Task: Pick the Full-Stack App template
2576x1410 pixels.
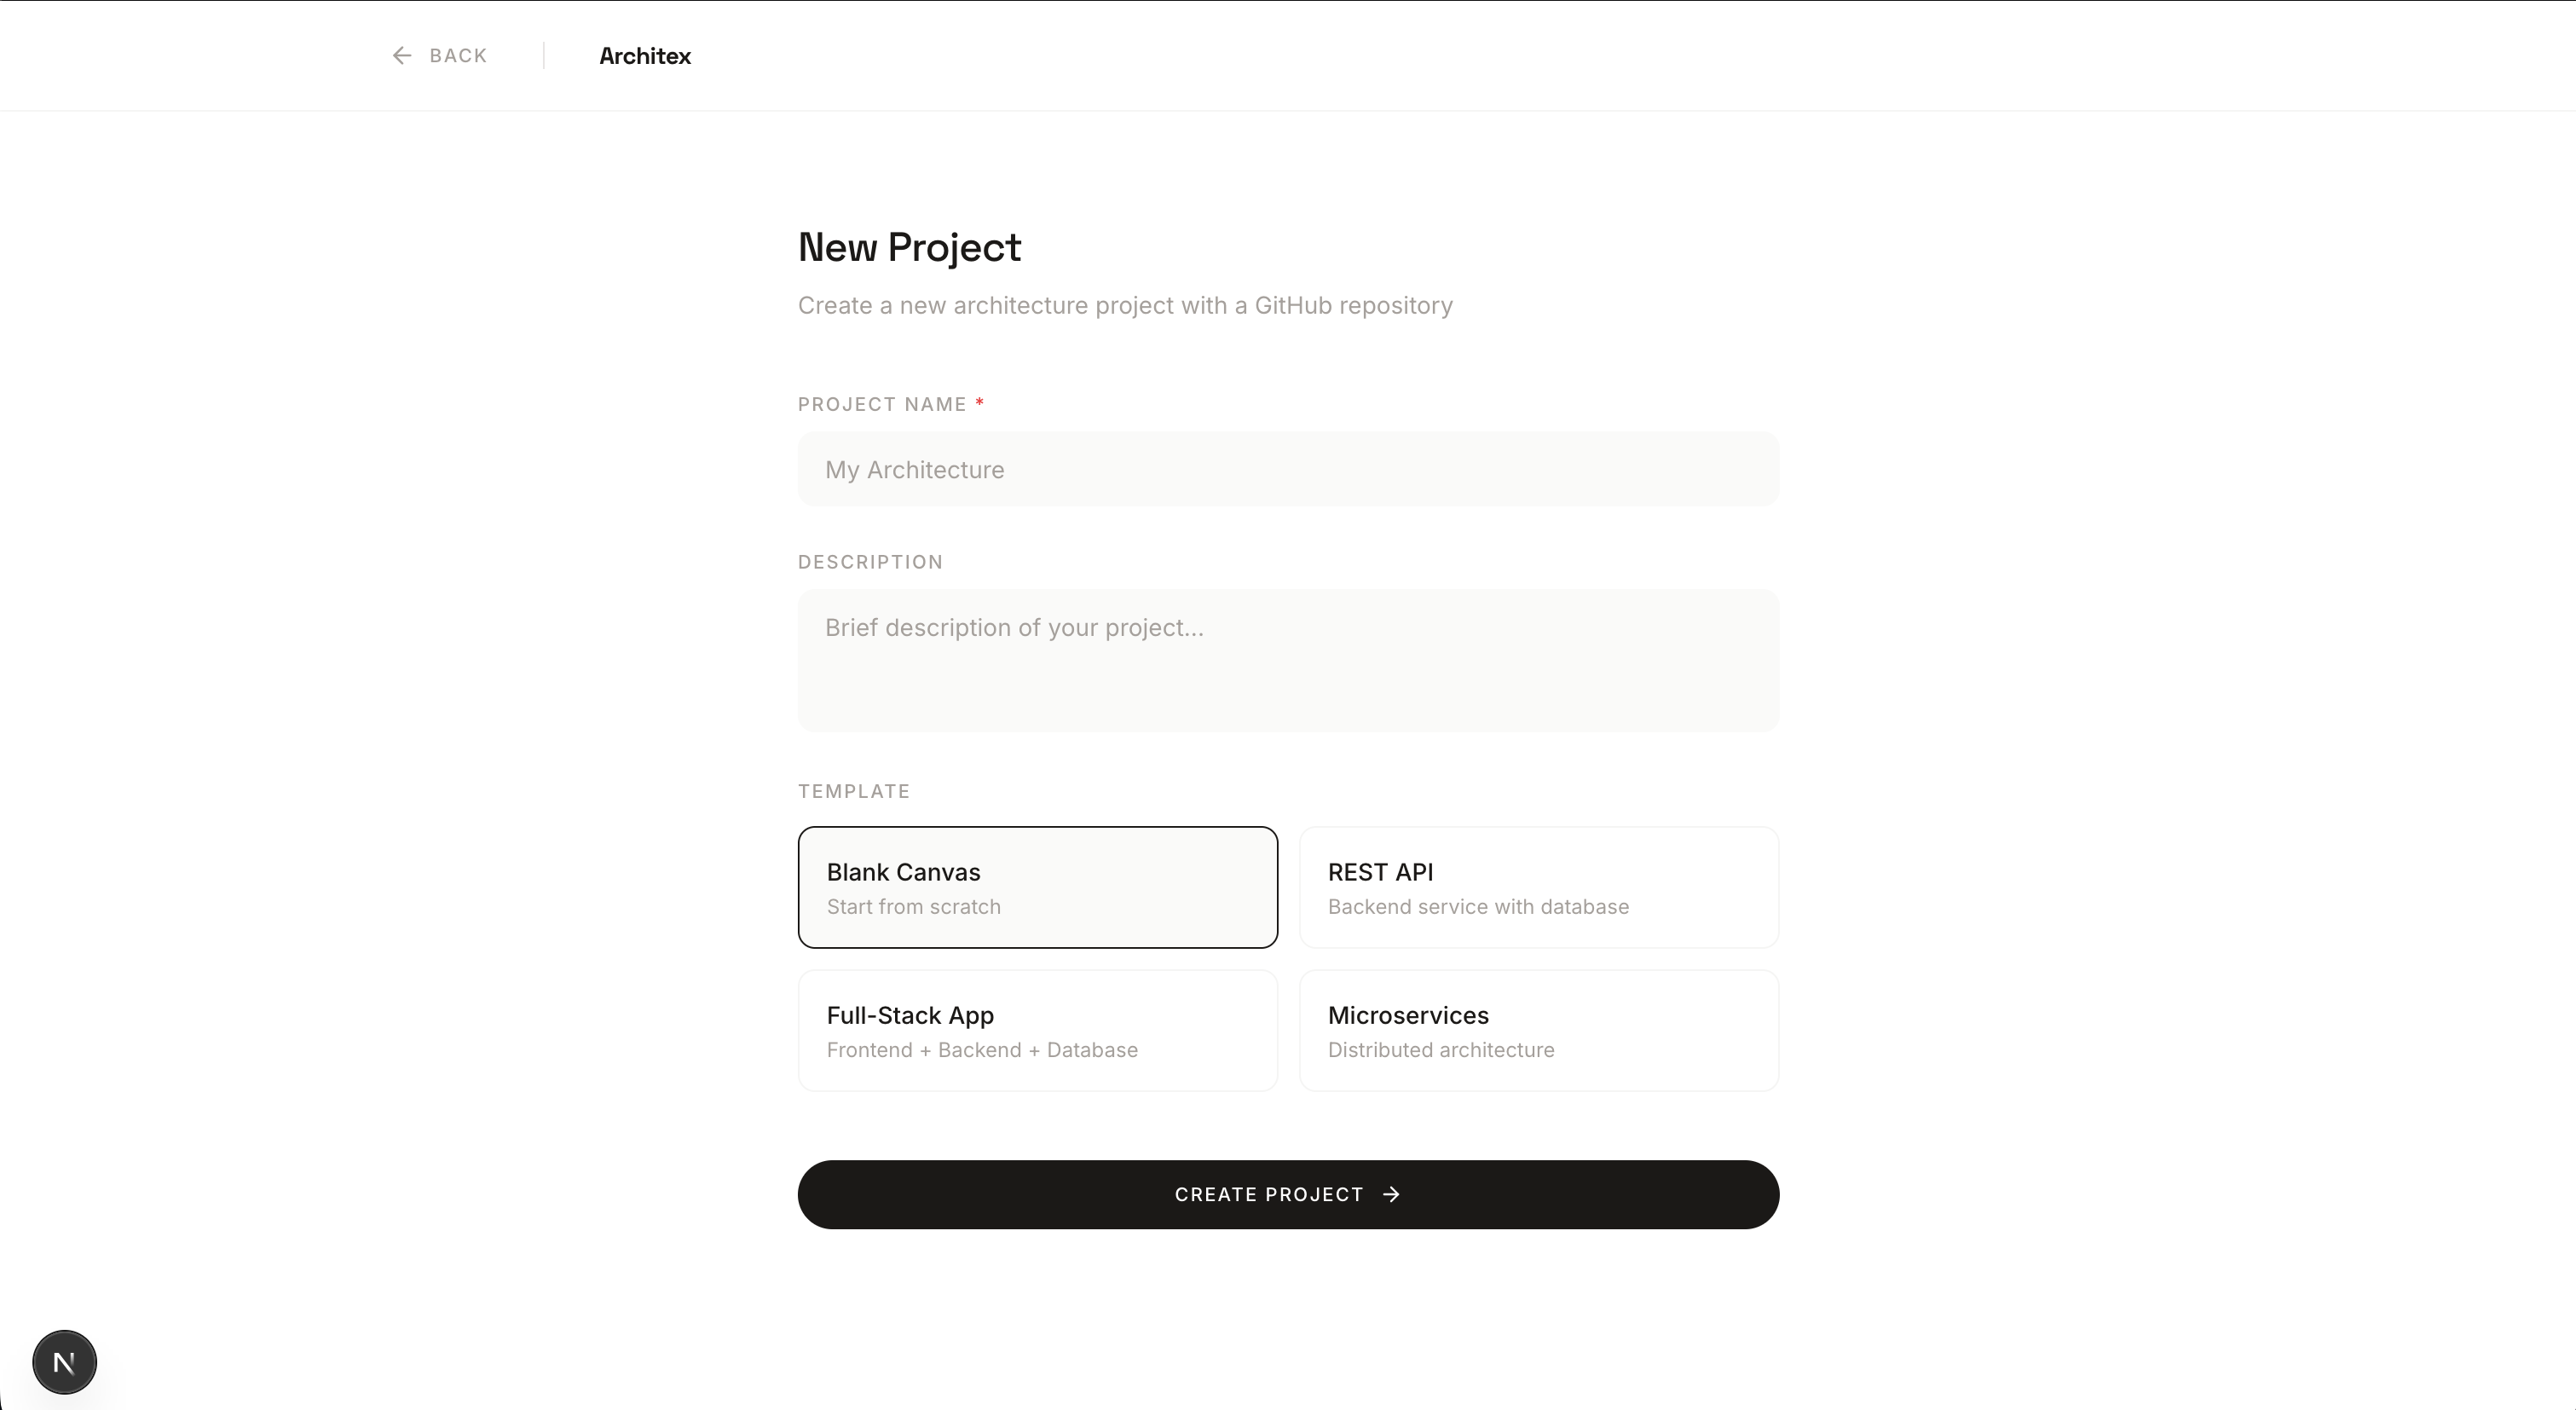Action: [1037, 1030]
